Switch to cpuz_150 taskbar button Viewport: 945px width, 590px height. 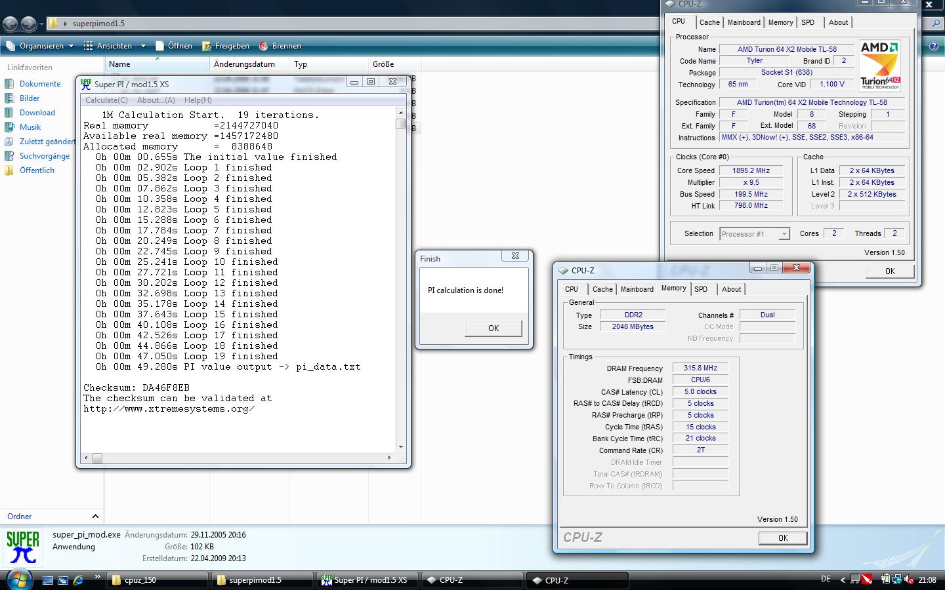click(157, 580)
